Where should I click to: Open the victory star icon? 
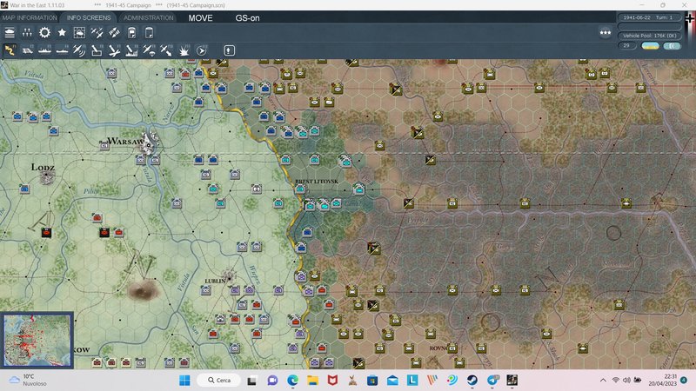[x=62, y=33]
